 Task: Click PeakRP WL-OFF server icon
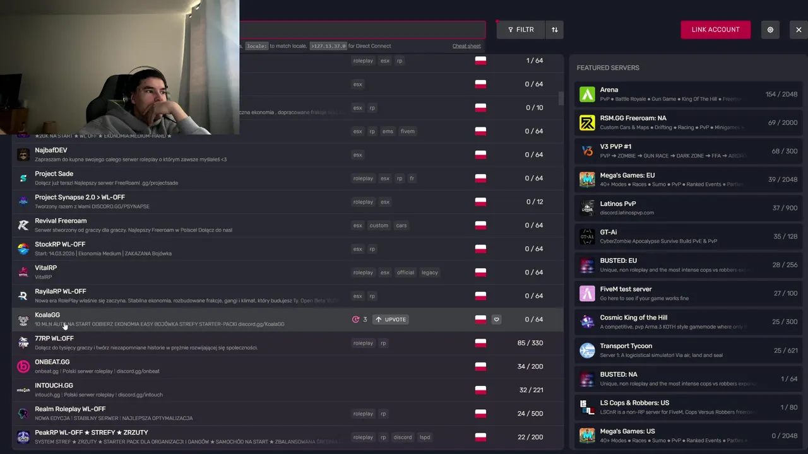pyautogui.click(x=23, y=437)
